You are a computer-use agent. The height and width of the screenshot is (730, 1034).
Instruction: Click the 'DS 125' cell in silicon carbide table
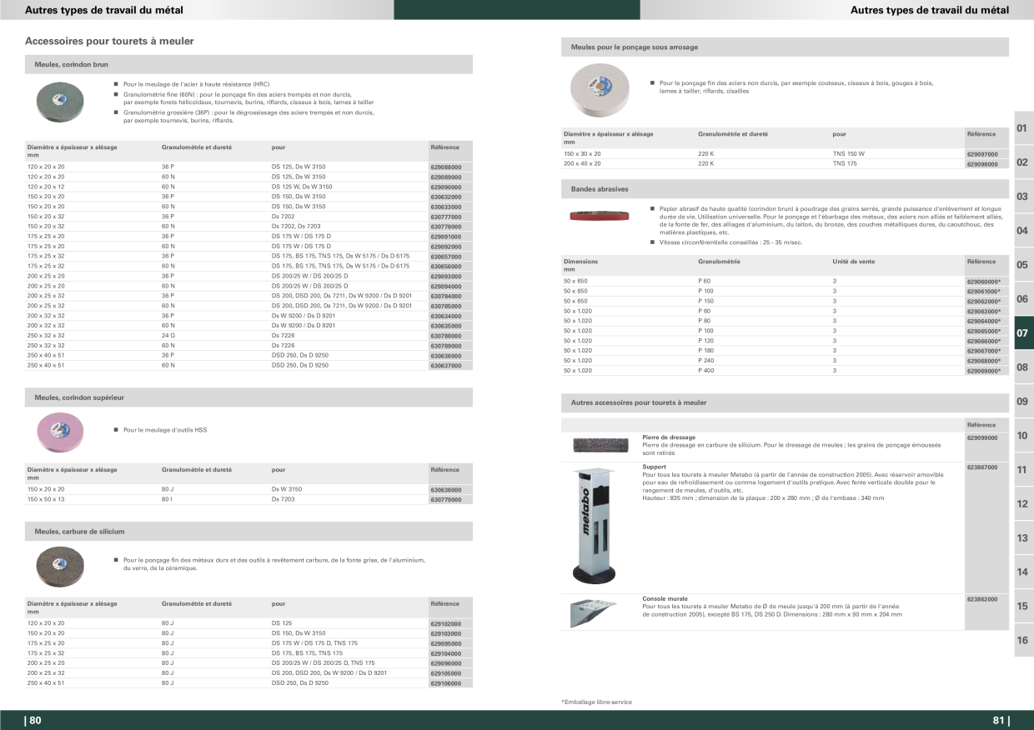(282, 623)
